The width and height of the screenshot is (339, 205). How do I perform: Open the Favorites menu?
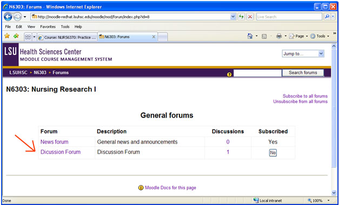point(48,27)
